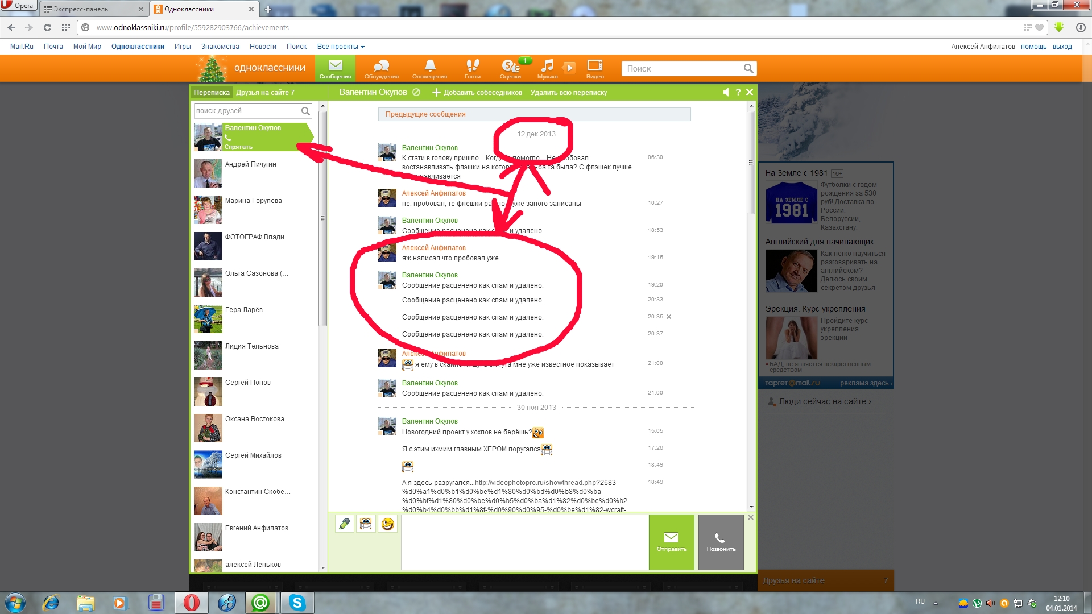Open Почта link

53,47
